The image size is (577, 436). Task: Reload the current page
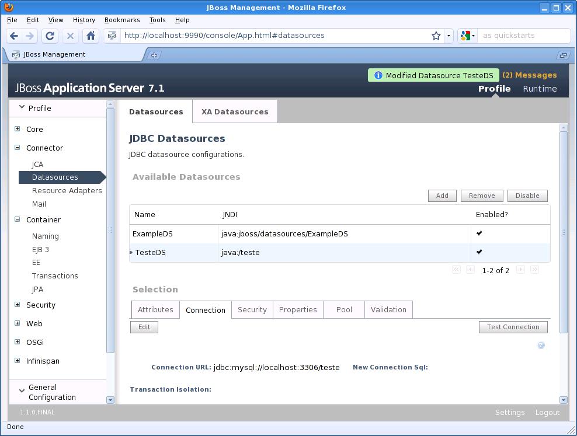[x=50, y=36]
